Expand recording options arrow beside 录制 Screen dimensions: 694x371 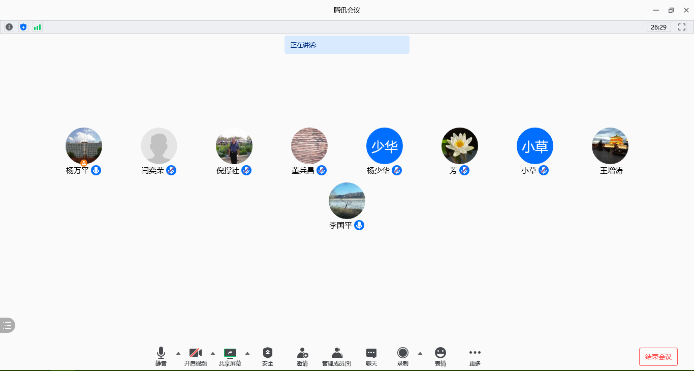point(420,353)
